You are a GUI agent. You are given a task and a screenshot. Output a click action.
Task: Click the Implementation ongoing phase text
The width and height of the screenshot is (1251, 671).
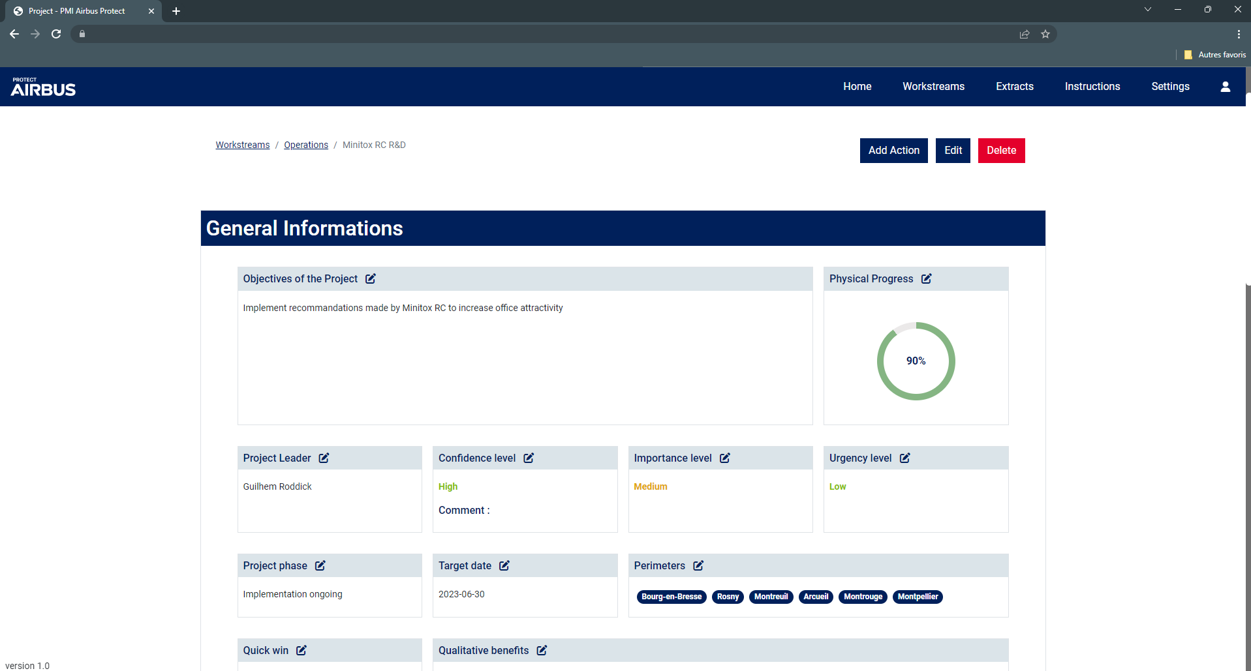(293, 594)
